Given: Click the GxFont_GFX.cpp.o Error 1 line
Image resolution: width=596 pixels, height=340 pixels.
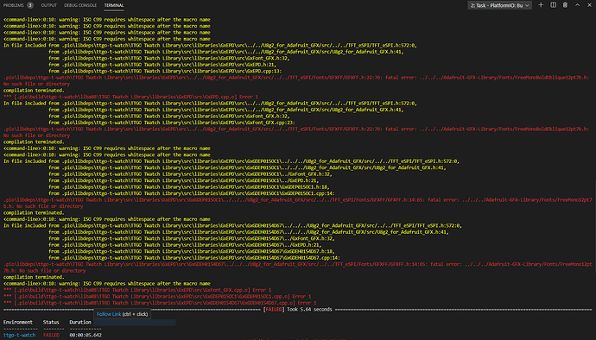Looking at the screenshot, I should tap(137, 290).
